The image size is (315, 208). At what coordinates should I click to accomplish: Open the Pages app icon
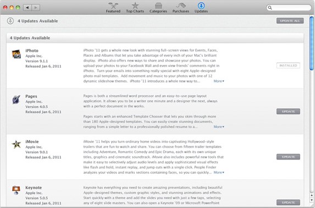tap(16, 100)
